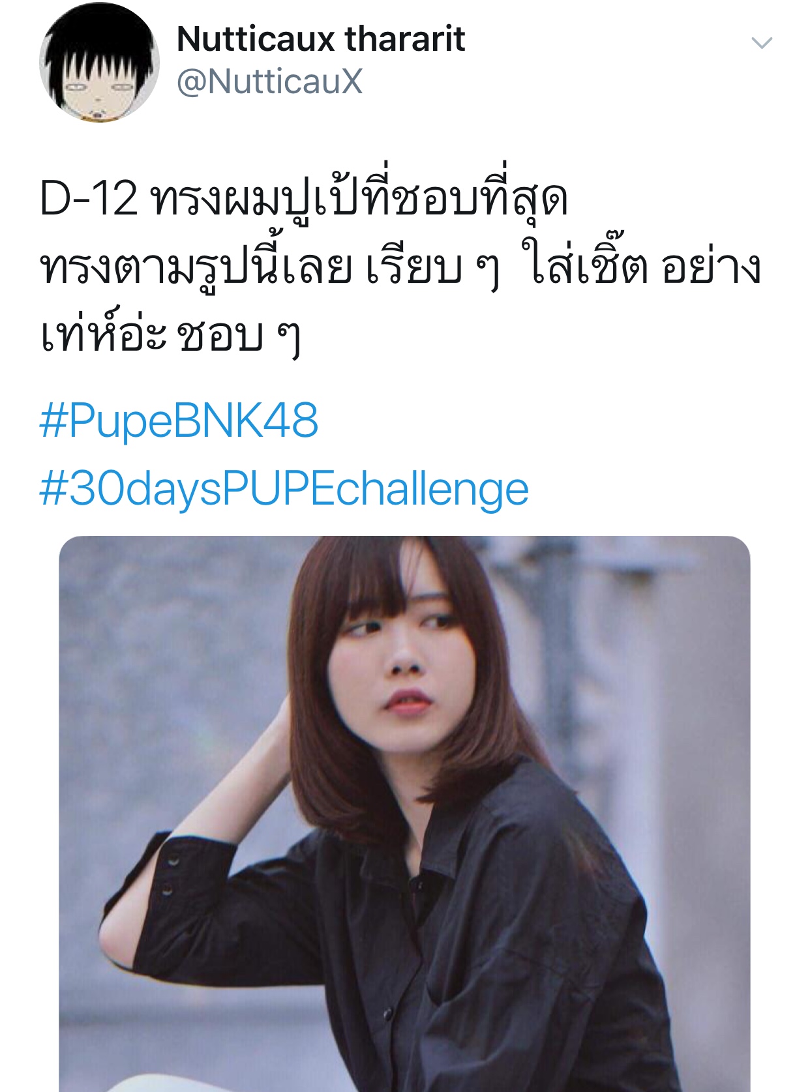The width and height of the screenshot is (810, 1092).
Task: Open the #30daysPUPEchallenge hashtag
Action: click(x=284, y=490)
